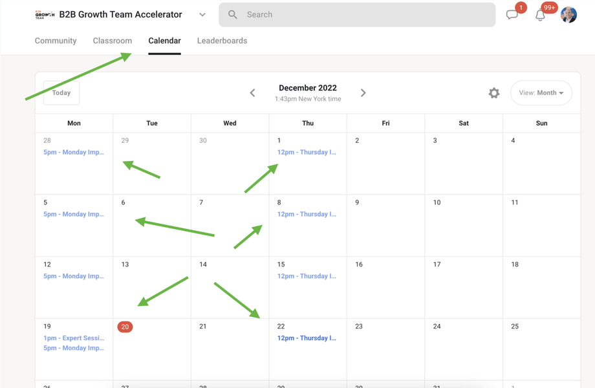595x388 pixels.
Task: Open Monday 5pm event on December 5
Action: point(74,214)
